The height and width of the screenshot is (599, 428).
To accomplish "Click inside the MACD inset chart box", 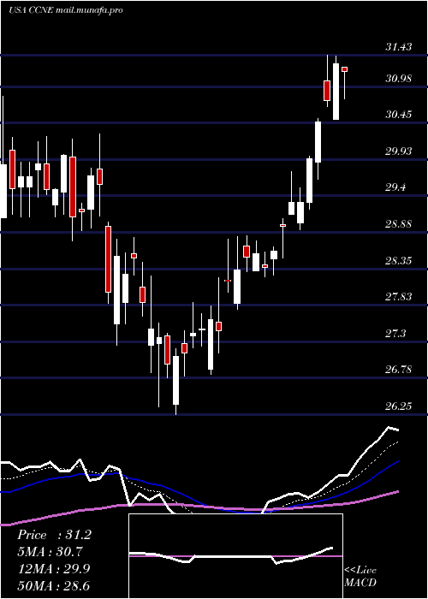I will [x=235, y=556].
